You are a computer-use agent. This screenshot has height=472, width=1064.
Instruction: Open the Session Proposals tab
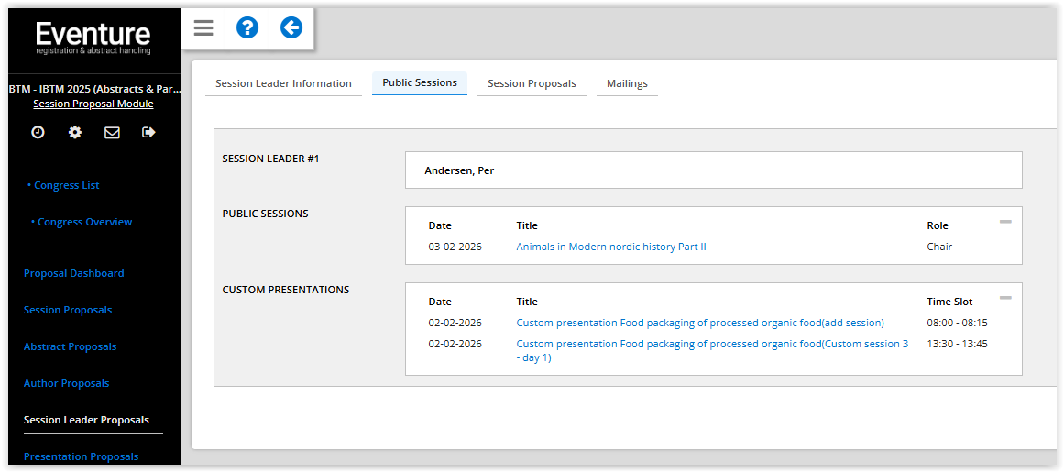(x=532, y=83)
